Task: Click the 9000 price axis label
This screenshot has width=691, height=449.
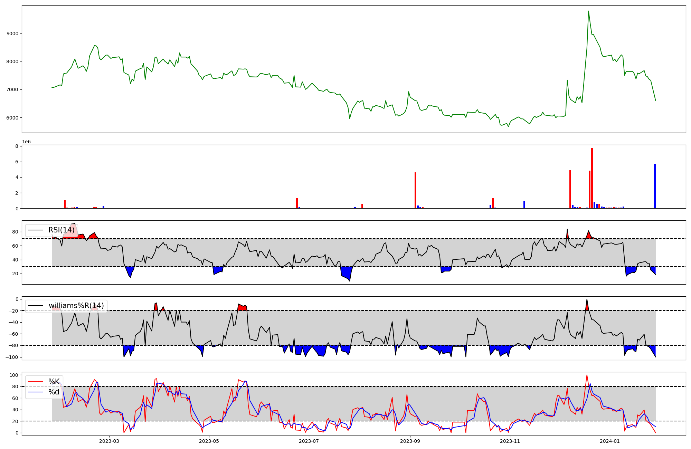Action: 12,34
